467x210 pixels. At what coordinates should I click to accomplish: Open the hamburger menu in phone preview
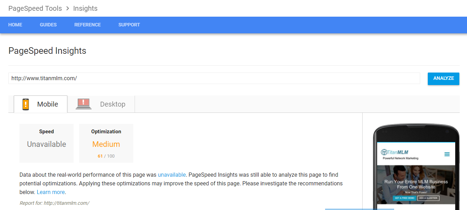click(x=447, y=154)
